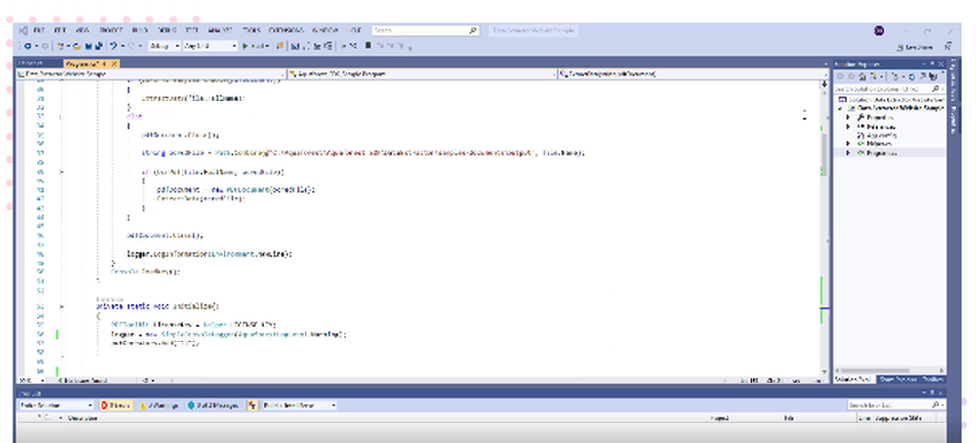This screenshot has height=443, width=976.
Task: Click Solution Explorer sync refresh icon
Action: [x=912, y=76]
